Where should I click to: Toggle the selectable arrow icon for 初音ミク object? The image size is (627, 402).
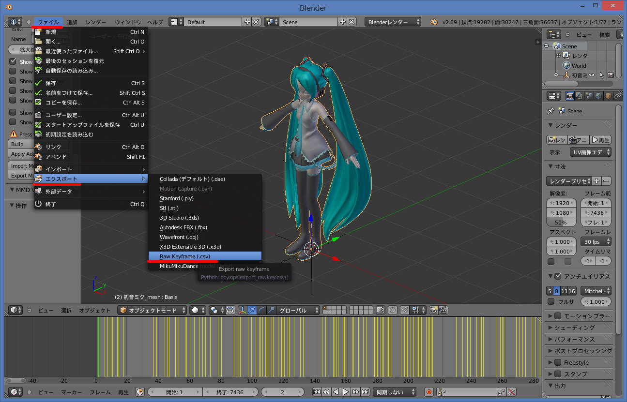coord(601,75)
